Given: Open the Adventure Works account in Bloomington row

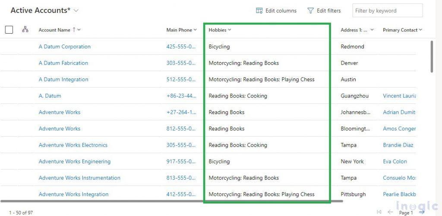Looking at the screenshot, I should (x=60, y=128).
